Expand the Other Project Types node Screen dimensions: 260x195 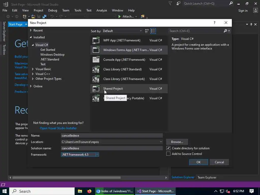point(33,79)
